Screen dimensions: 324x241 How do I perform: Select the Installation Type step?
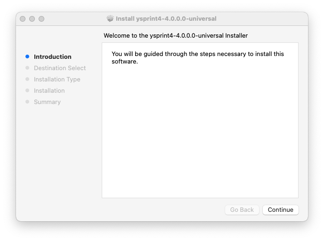click(57, 80)
